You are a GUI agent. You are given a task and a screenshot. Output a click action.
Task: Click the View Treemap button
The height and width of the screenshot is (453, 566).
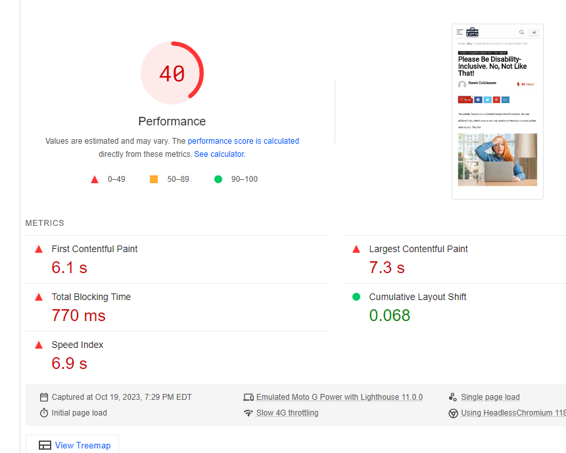click(72, 445)
